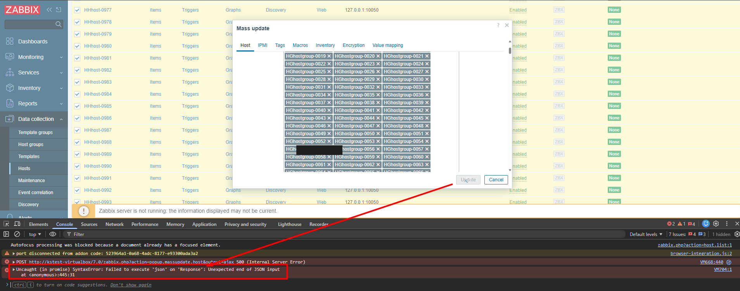
Task: Click the sidebar search magnifier icon
Action: [58, 24]
